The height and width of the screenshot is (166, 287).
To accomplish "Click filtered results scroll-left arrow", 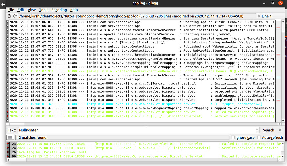I will (8, 160).
